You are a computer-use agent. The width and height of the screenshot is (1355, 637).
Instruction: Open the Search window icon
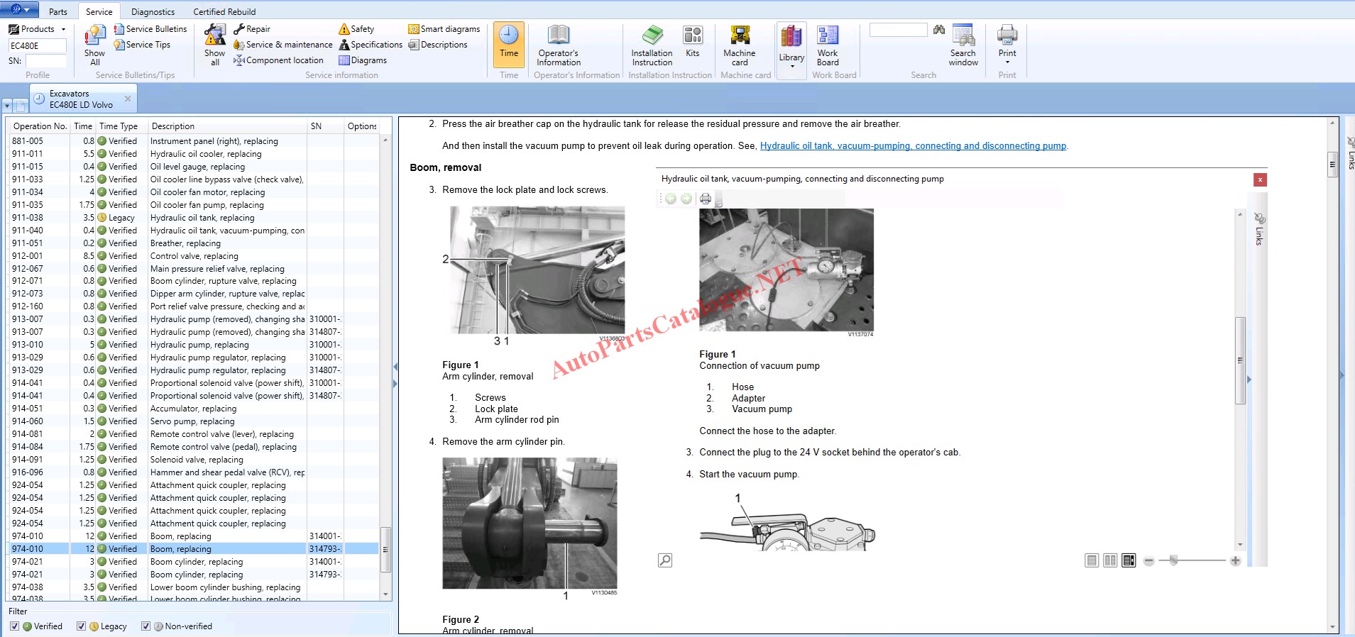click(x=962, y=36)
